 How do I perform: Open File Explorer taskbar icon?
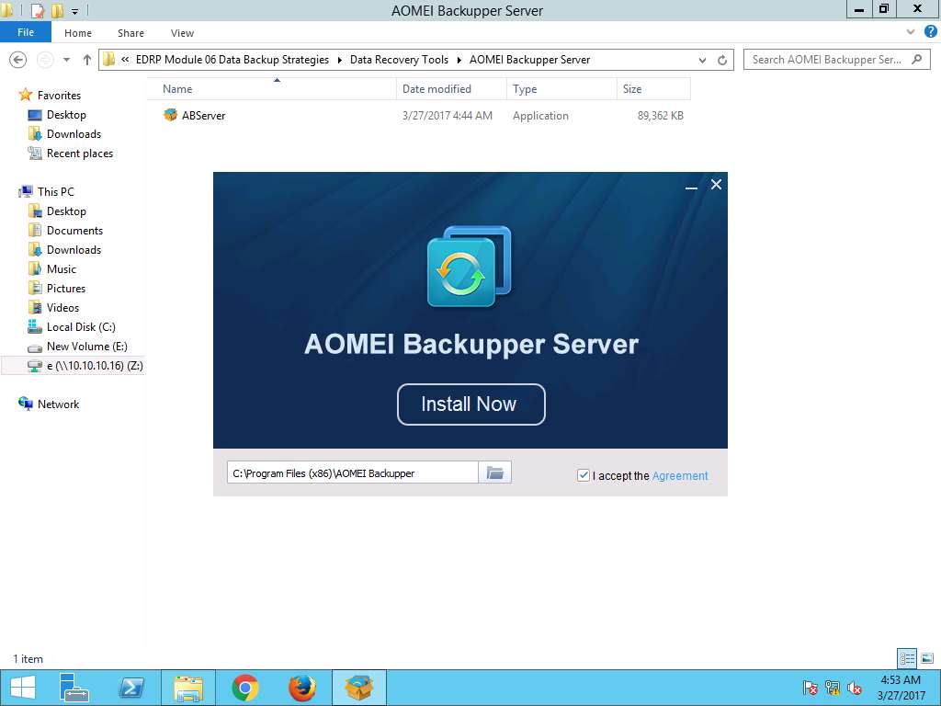pos(187,688)
